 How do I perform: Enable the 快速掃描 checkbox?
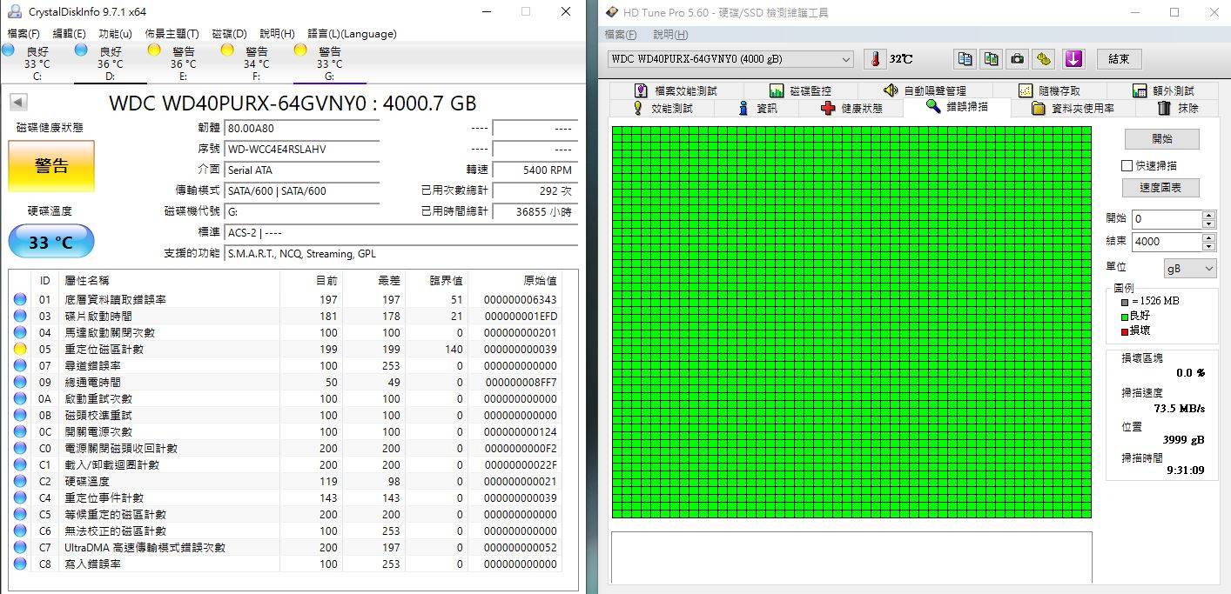[1127, 165]
